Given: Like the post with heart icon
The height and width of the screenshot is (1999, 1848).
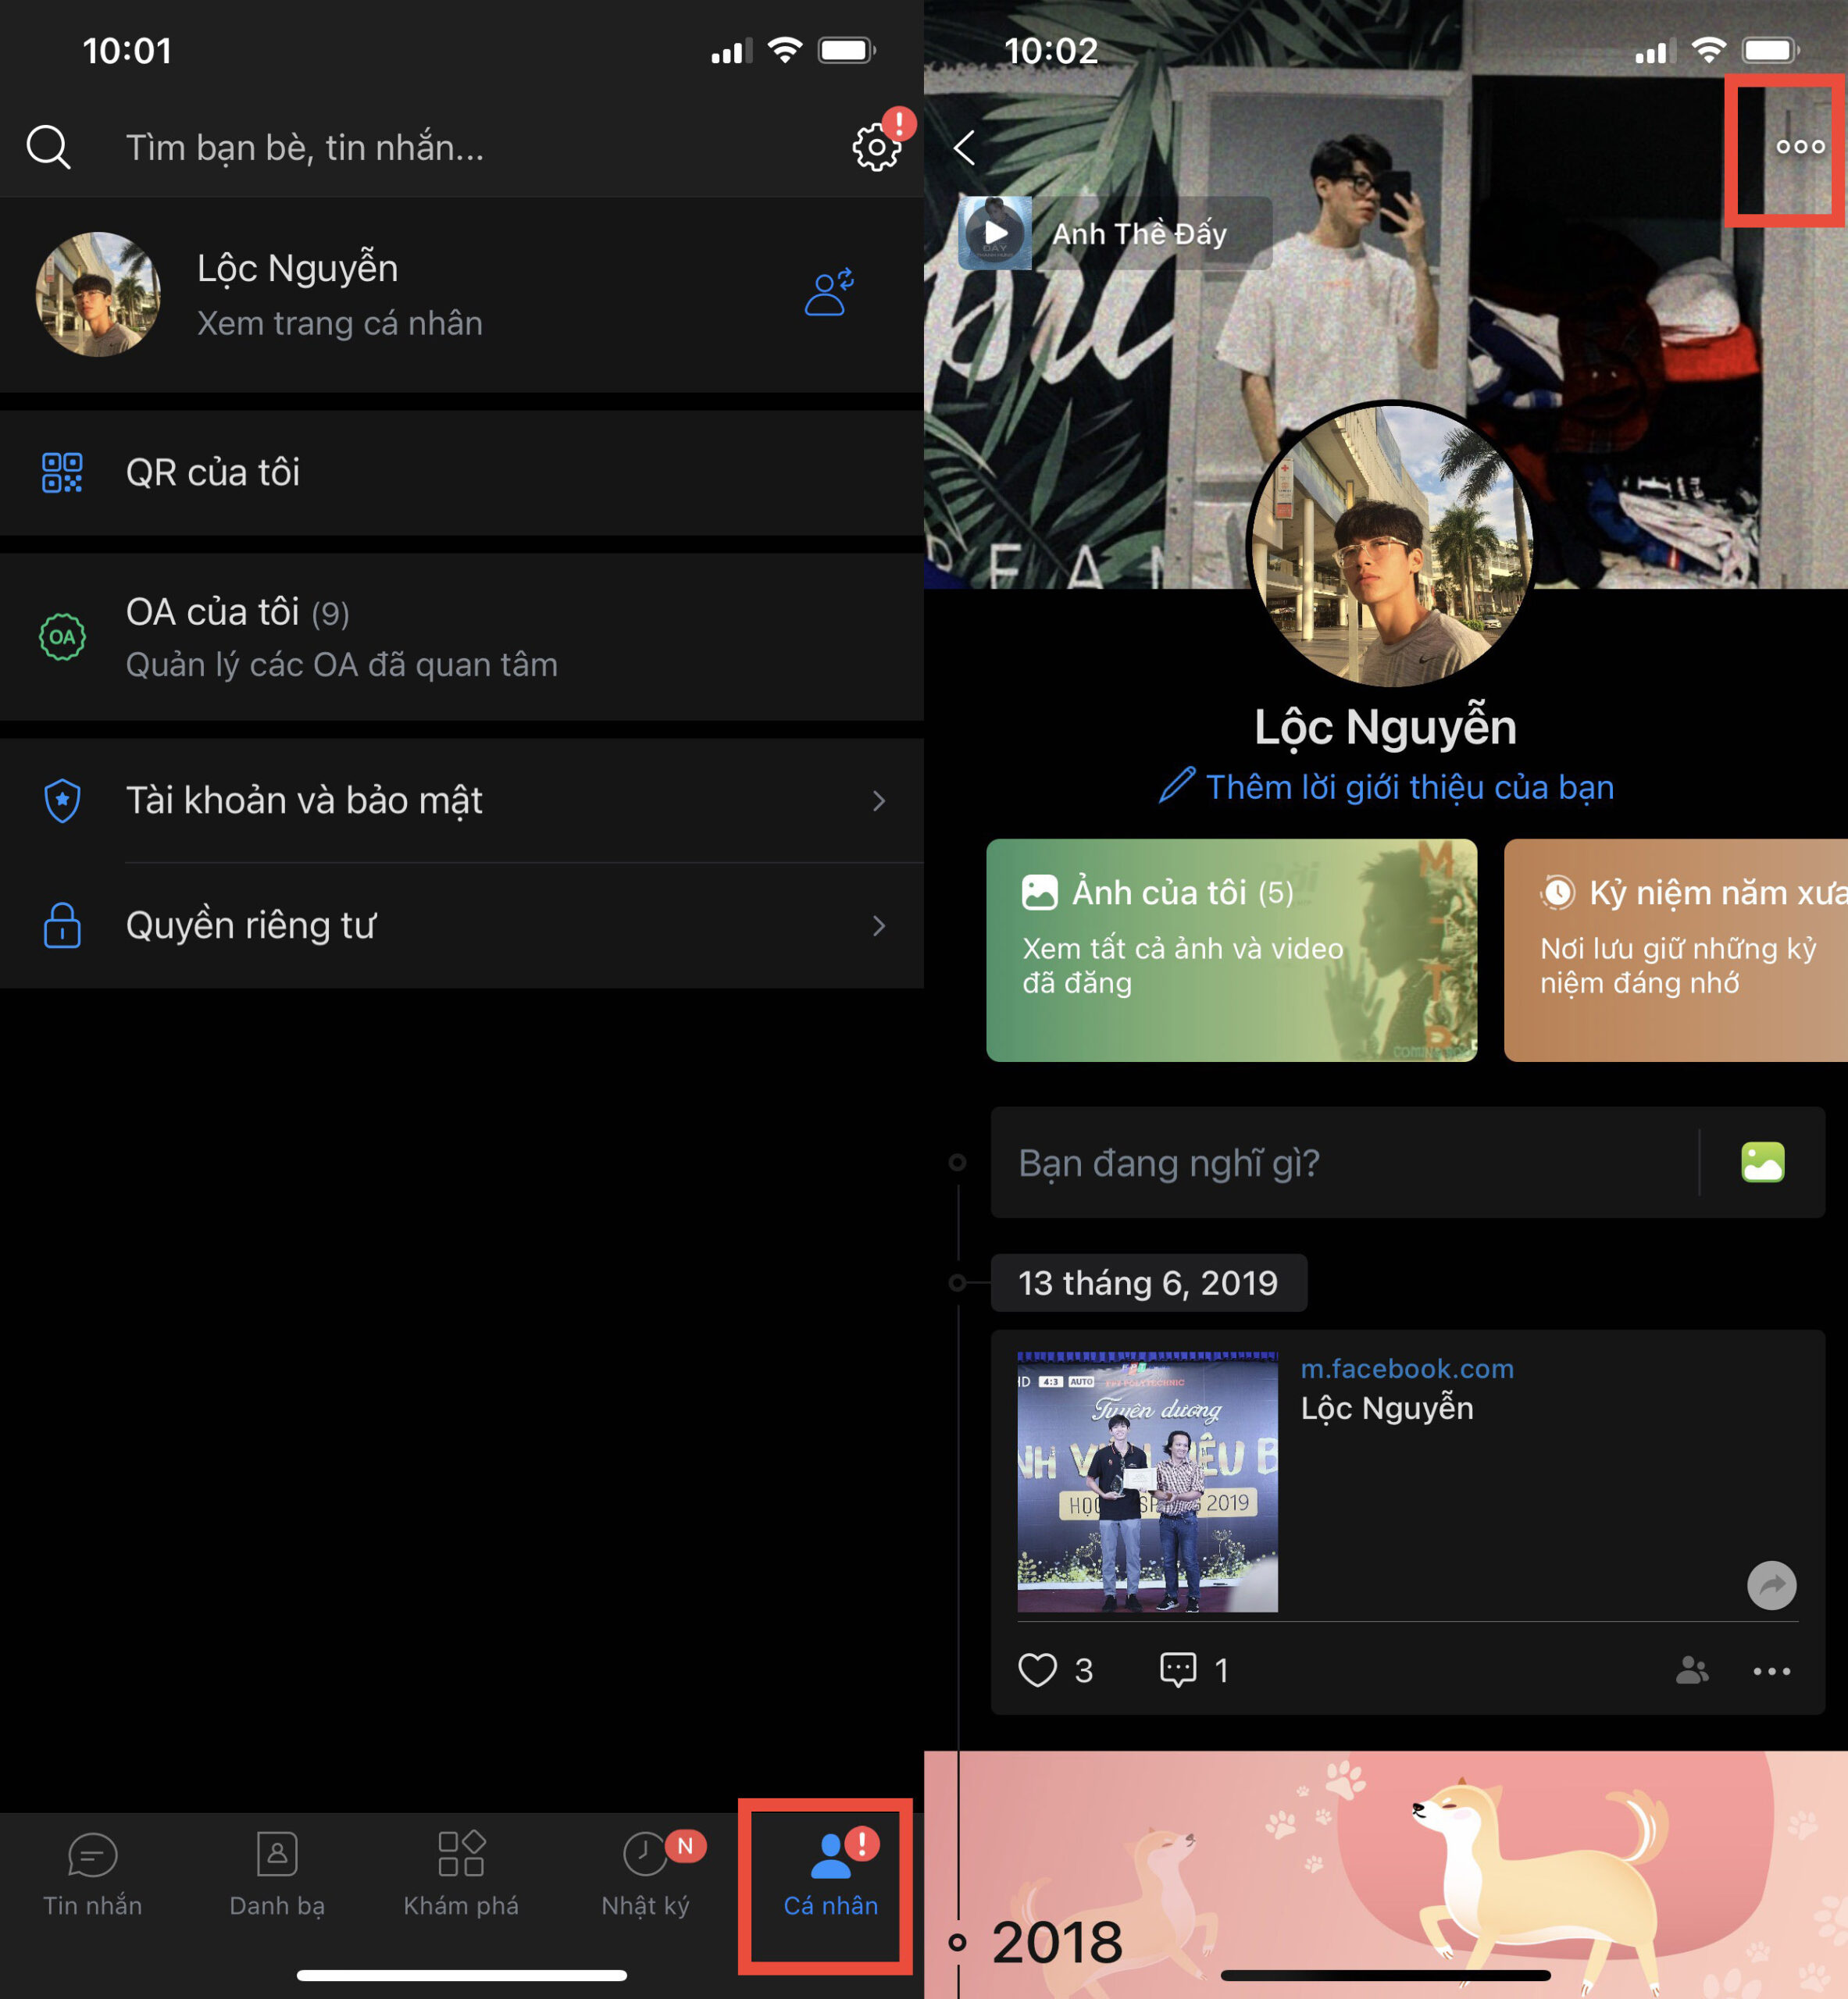Looking at the screenshot, I should coord(1037,1670).
